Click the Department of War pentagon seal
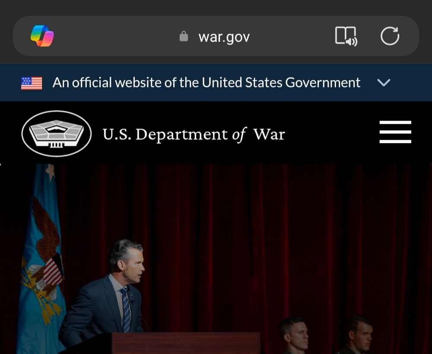 point(56,133)
